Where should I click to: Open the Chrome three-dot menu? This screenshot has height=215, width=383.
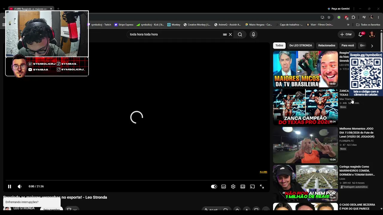pos(378,17)
